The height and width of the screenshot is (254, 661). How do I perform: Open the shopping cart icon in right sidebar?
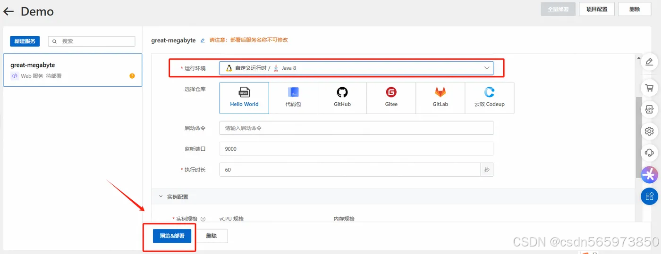click(649, 88)
